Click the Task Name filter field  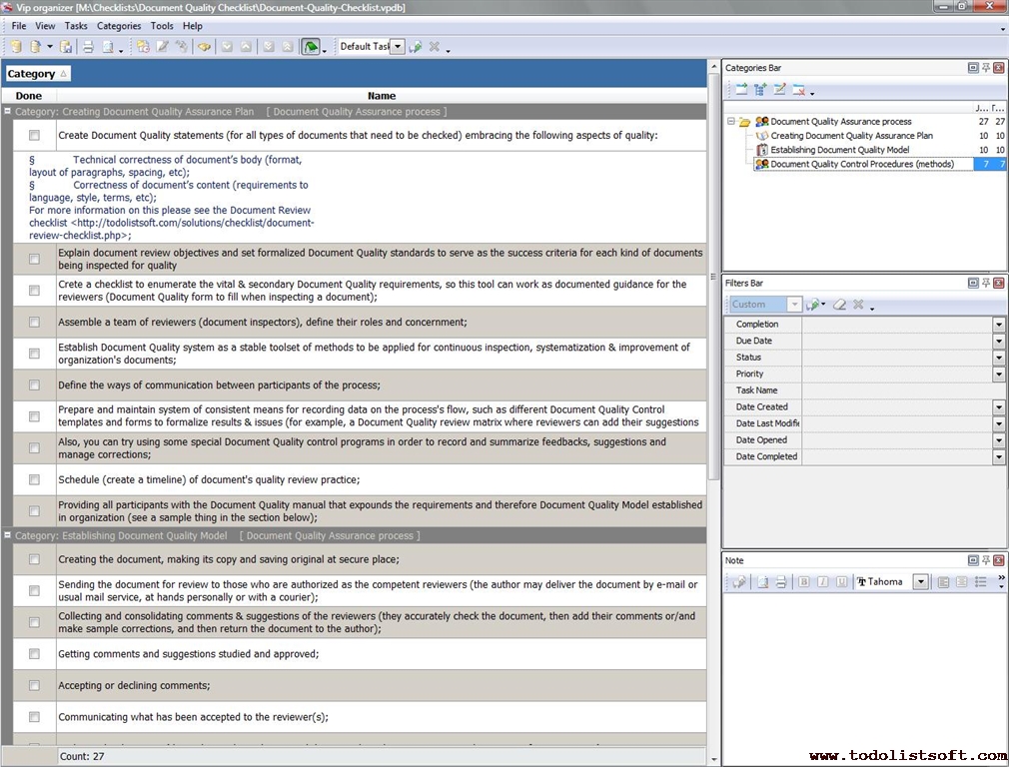point(899,390)
